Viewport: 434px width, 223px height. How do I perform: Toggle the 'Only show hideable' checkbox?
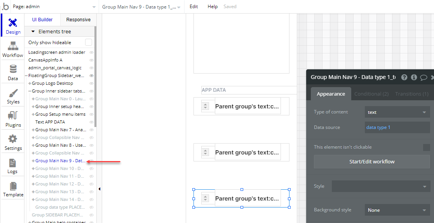[x=89, y=43]
